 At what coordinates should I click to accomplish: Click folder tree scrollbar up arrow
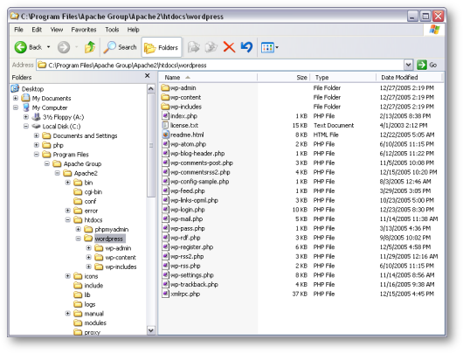(151, 88)
